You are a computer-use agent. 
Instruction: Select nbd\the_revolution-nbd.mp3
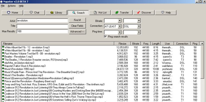coord(19,63)
